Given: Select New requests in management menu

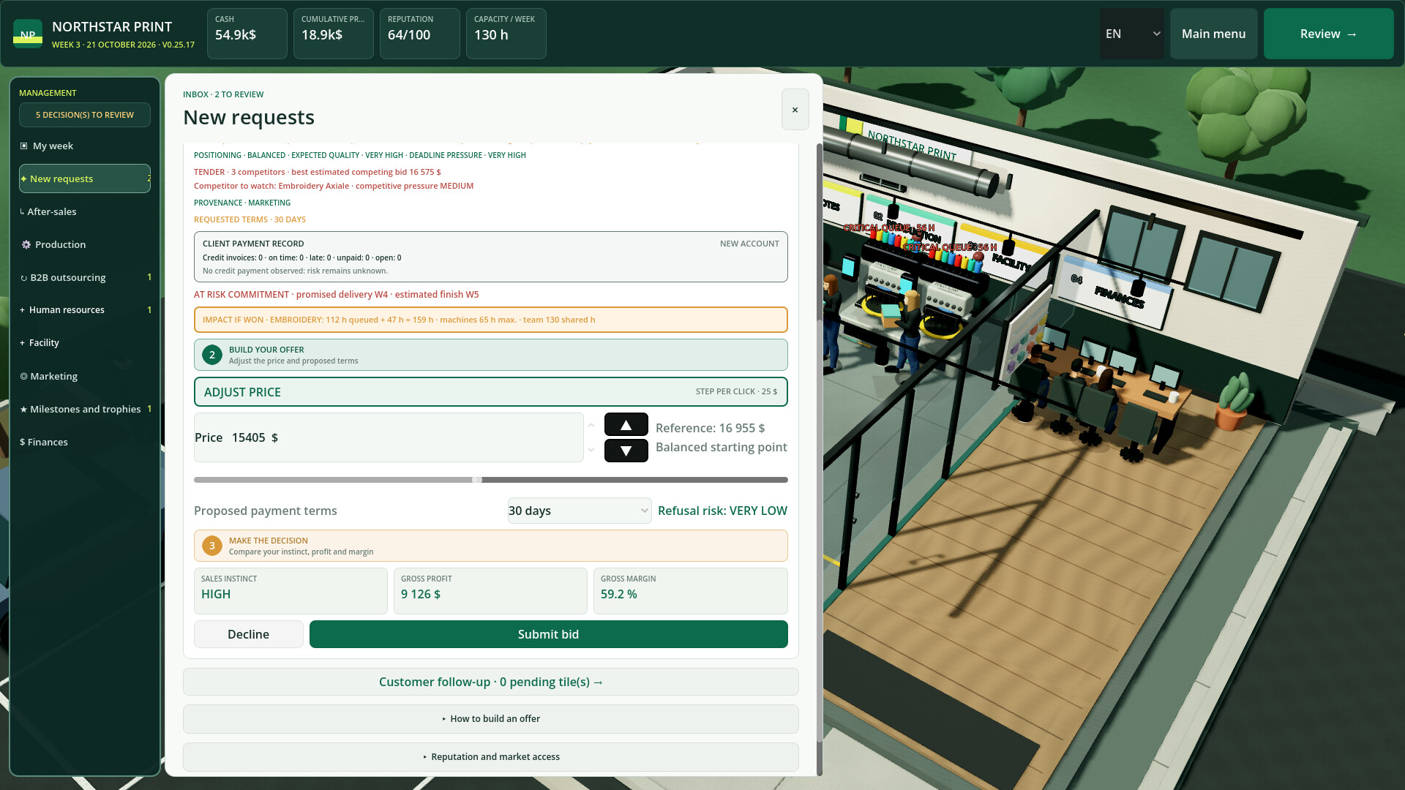Looking at the screenshot, I should 85,178.
